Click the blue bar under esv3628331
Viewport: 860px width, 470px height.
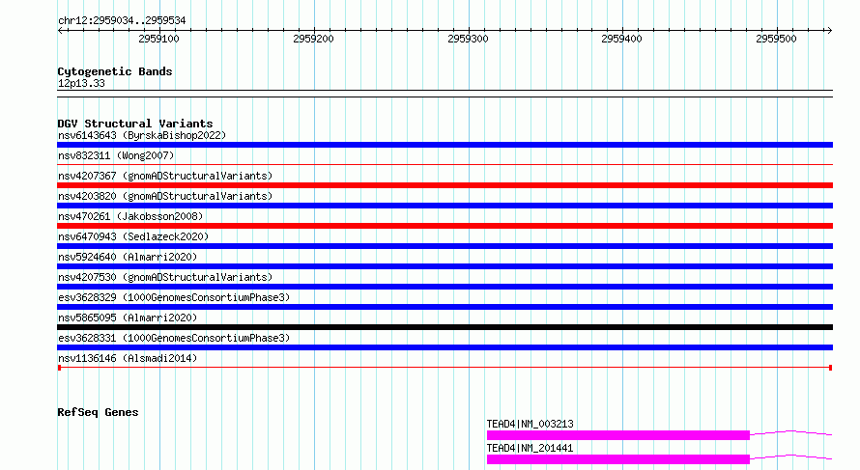(444, 347)
